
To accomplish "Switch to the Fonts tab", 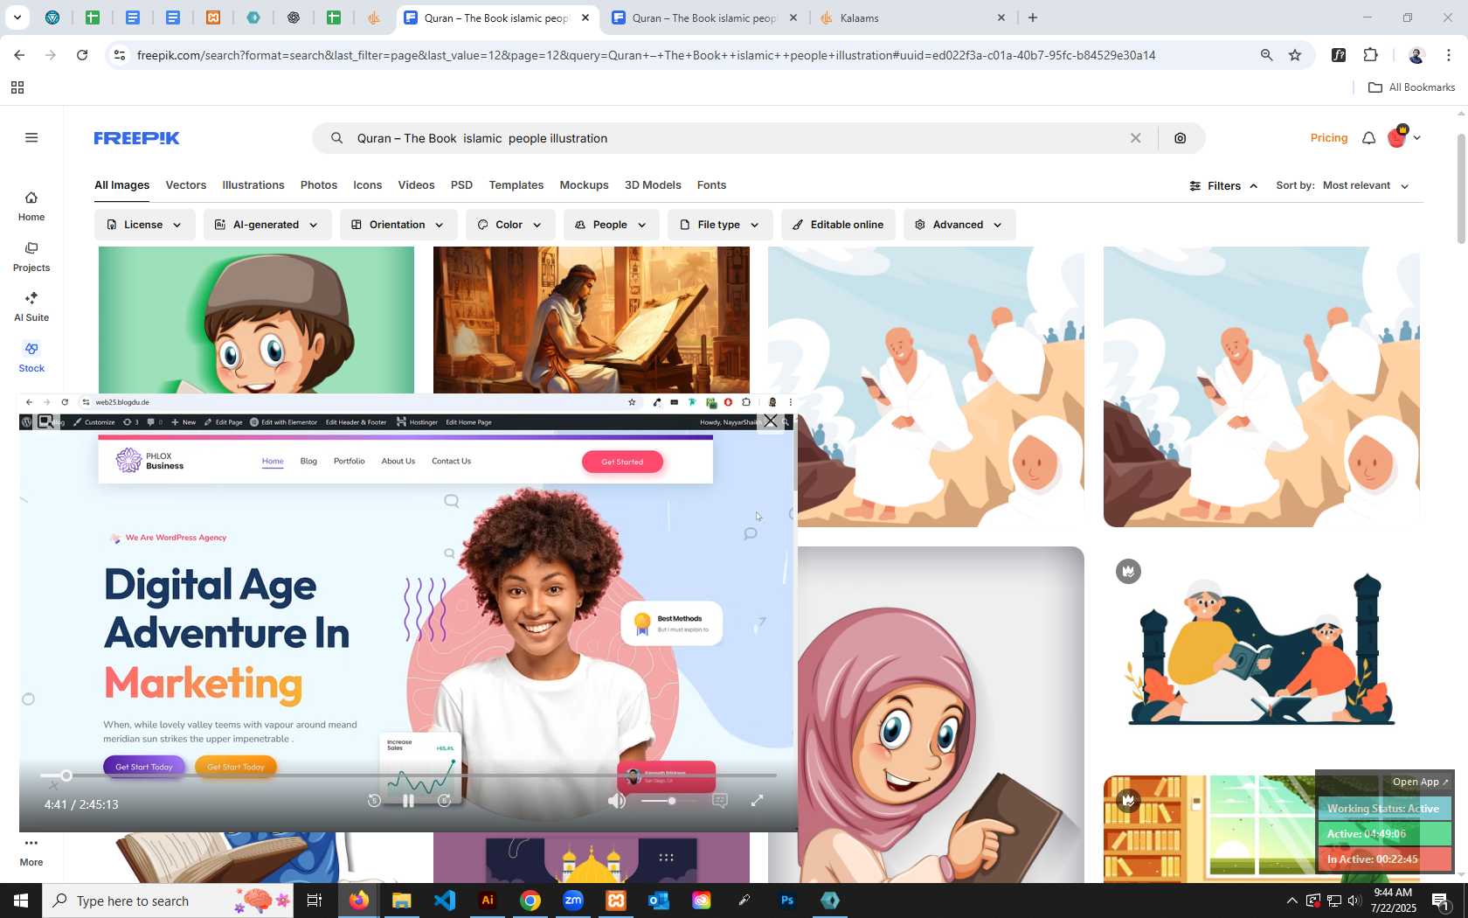I will point(711,185).
